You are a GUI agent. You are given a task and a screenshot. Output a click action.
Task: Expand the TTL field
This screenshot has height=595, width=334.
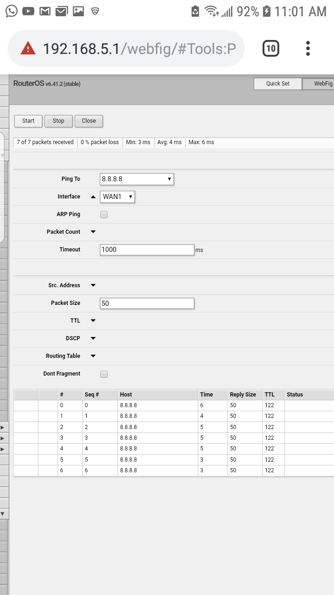click(x=93, y=321)
